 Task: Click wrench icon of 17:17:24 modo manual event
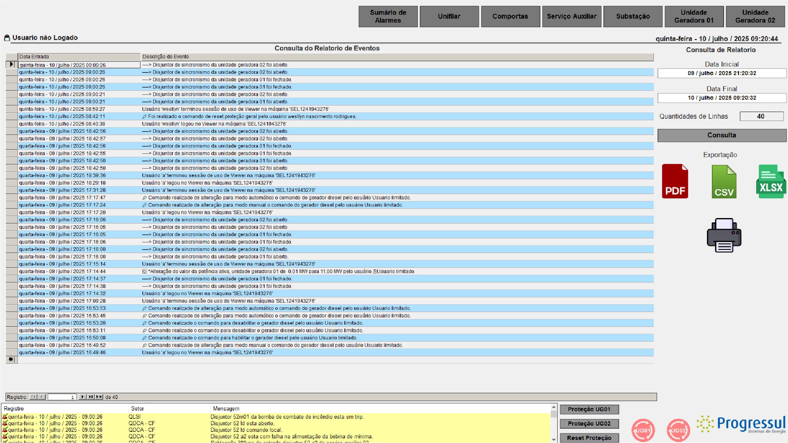coord(144,205)
